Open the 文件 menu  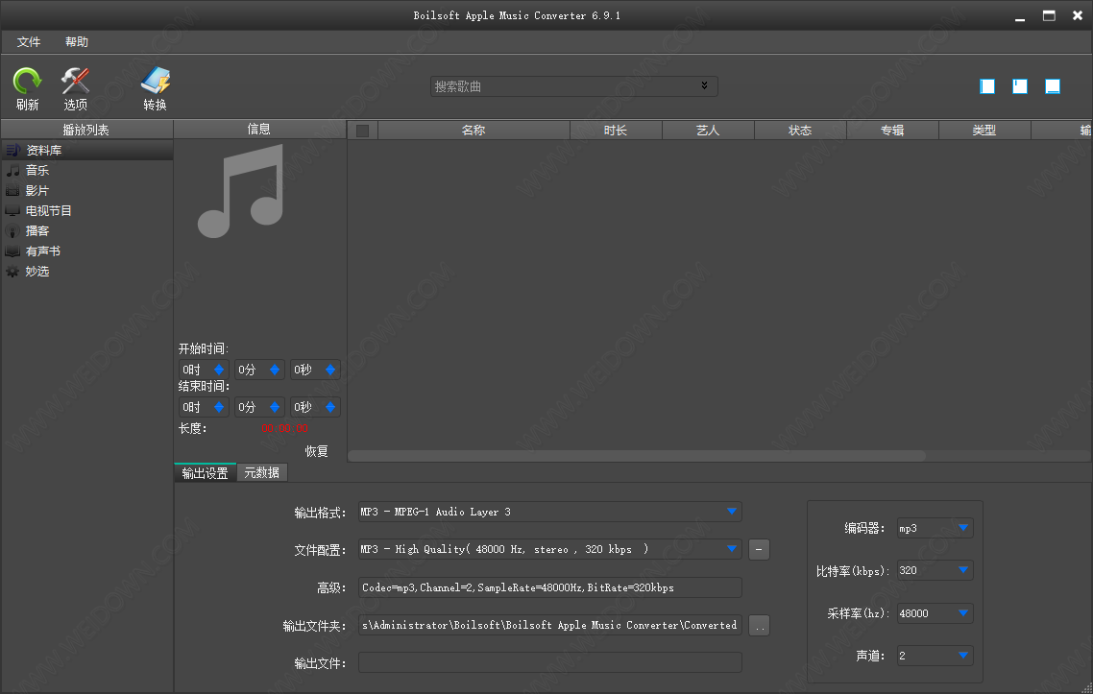29,42
